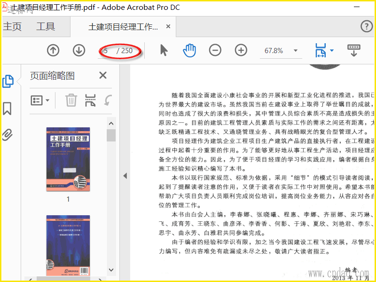Activate the hand pan tool
Screen dimensions: 376x282
(189, 50)
